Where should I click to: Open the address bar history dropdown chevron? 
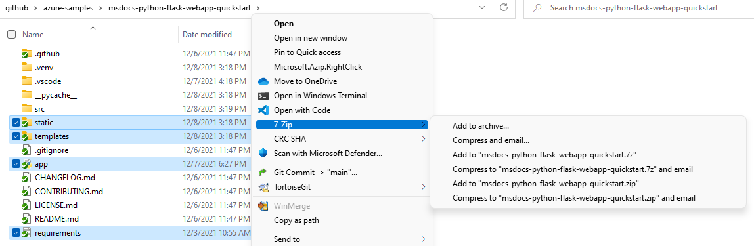coord(482,7)
